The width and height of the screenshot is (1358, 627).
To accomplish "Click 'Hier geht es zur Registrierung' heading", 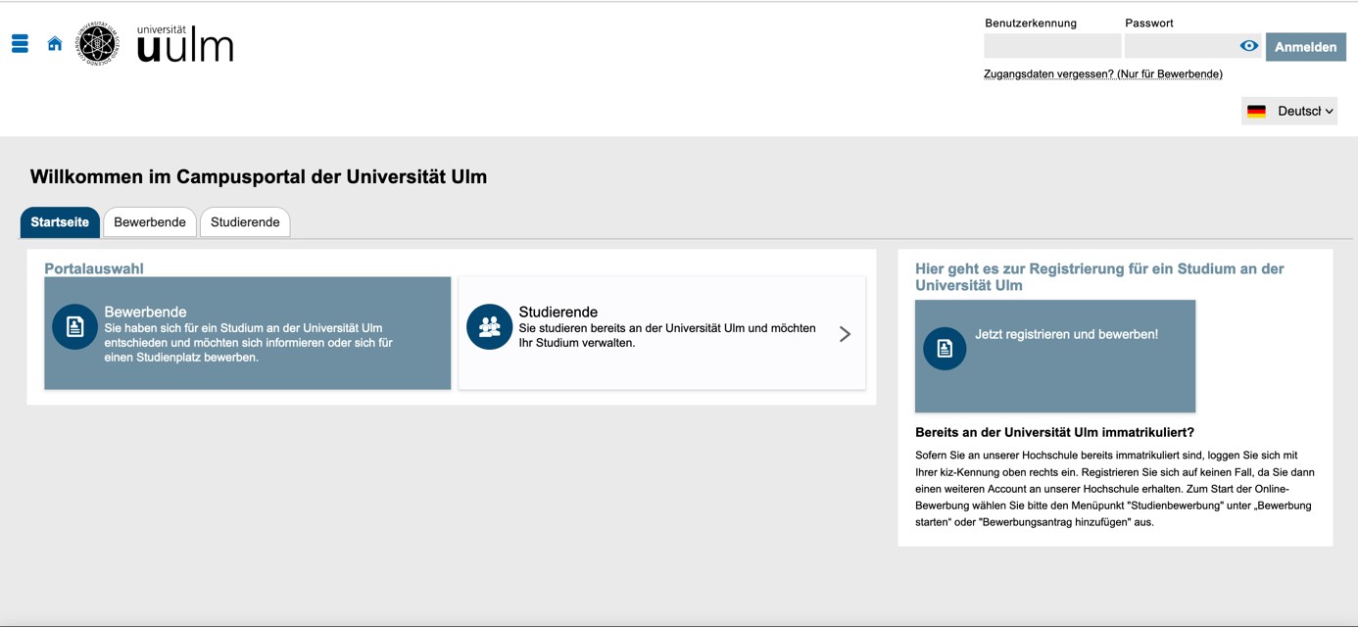I will [x=1099, y=277].
